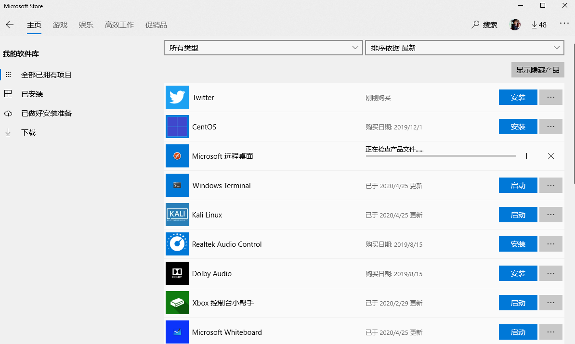Open more options for Windows Terminal
The width and height of the screenshot is (575, 344).
[x=551, y=185]
